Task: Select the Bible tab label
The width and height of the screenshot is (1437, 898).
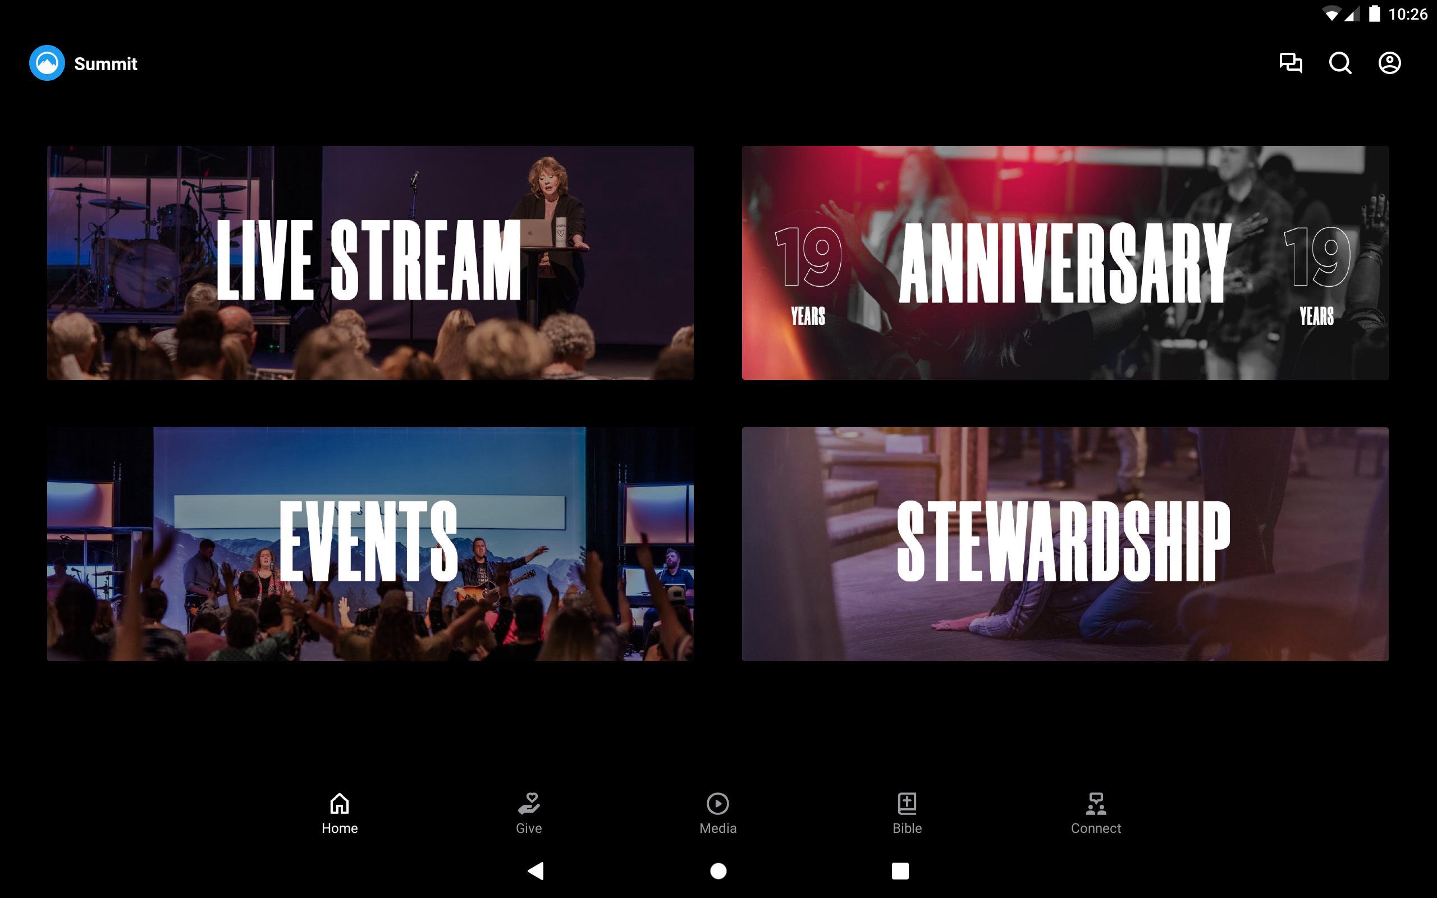Action: coord(907,828)
